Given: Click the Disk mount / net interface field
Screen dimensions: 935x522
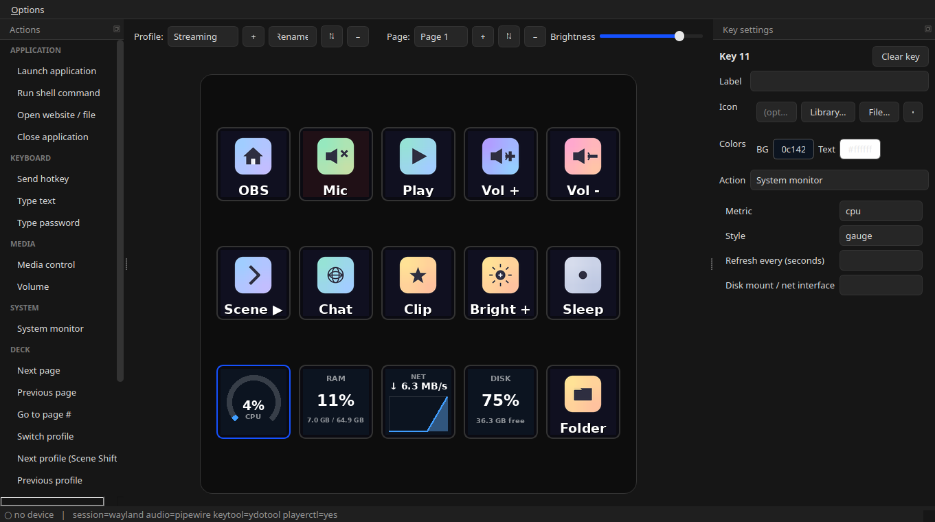Looking at the screenshot, I should coord(881,285).
